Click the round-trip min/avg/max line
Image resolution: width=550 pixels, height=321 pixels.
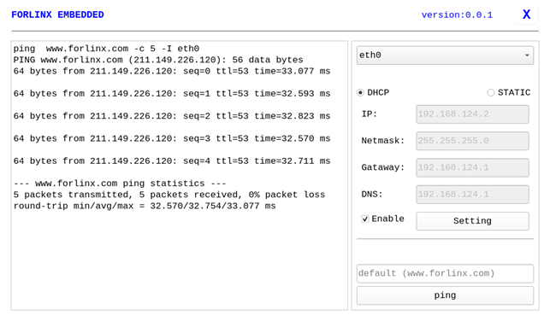(145, 206)
